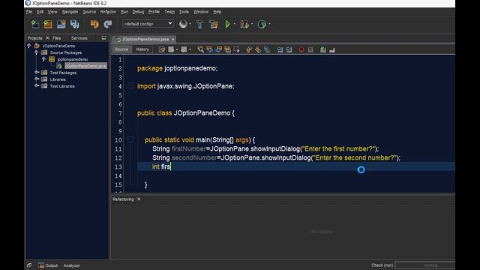Select JOptionPaneDemo.java in project tree
Image resolution: width=480 pixels, height=270 pixels.
[85, 66]
